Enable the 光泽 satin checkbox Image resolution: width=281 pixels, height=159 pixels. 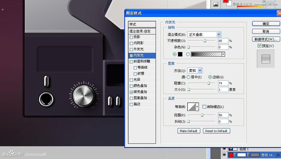(x=131, y=80)
